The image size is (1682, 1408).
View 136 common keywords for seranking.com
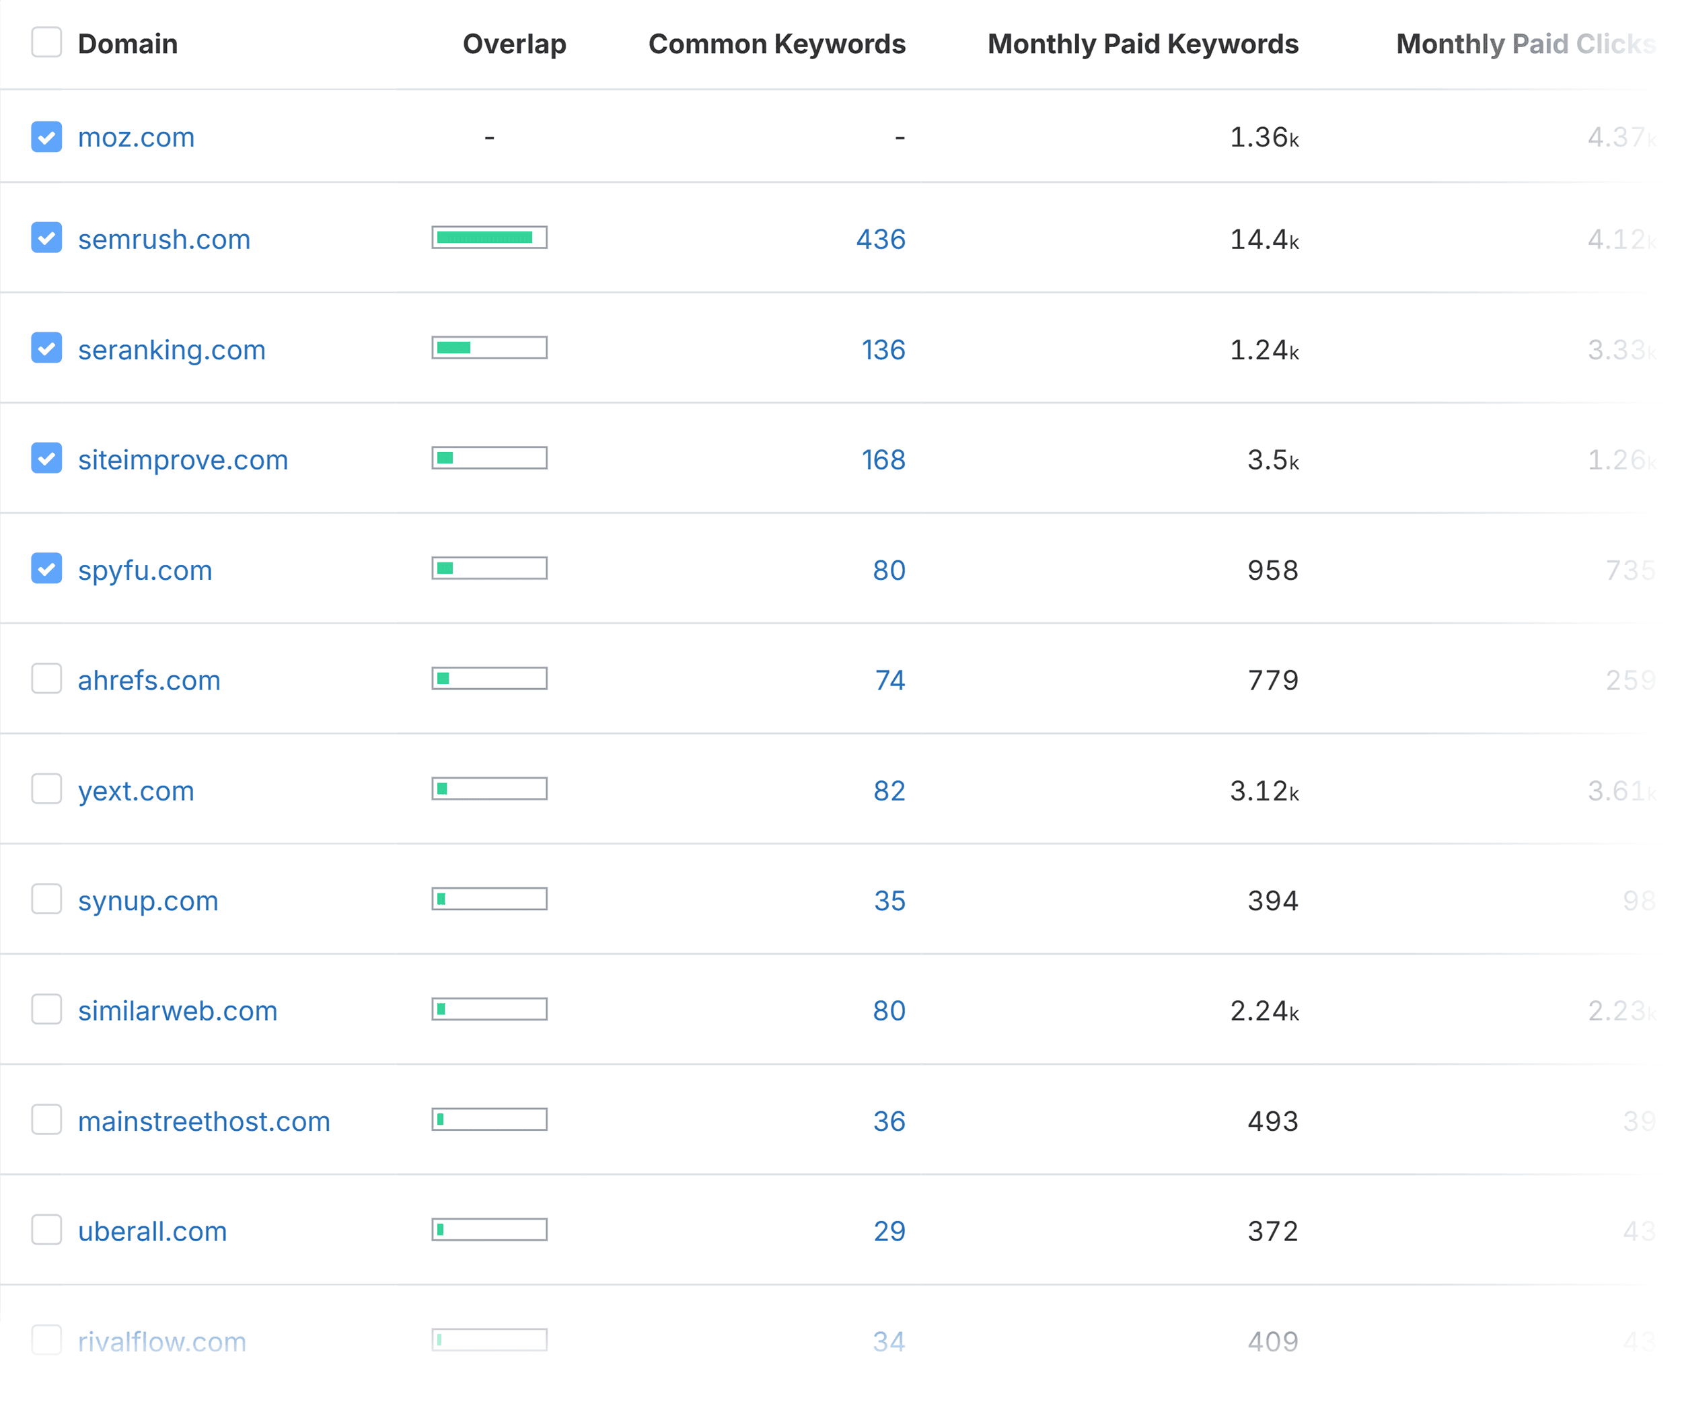[x=883, y=350]
